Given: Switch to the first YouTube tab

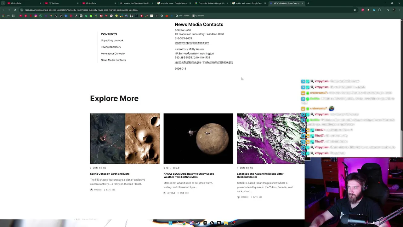Looking at the screenshot, I should pos(24,3).
